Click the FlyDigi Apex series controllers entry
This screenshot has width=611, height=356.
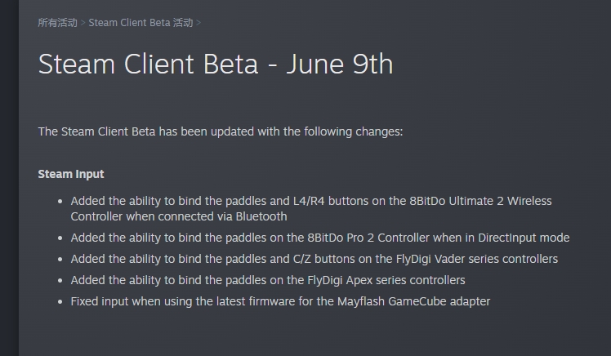click(268, 280)
